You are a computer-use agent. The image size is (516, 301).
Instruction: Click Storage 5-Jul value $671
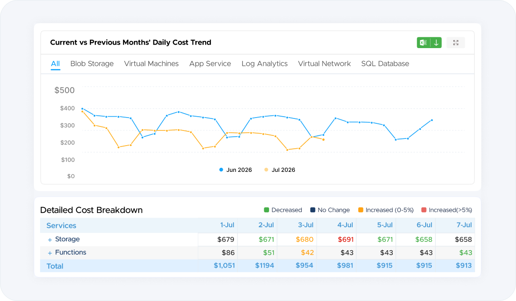(x=385, y=240)
